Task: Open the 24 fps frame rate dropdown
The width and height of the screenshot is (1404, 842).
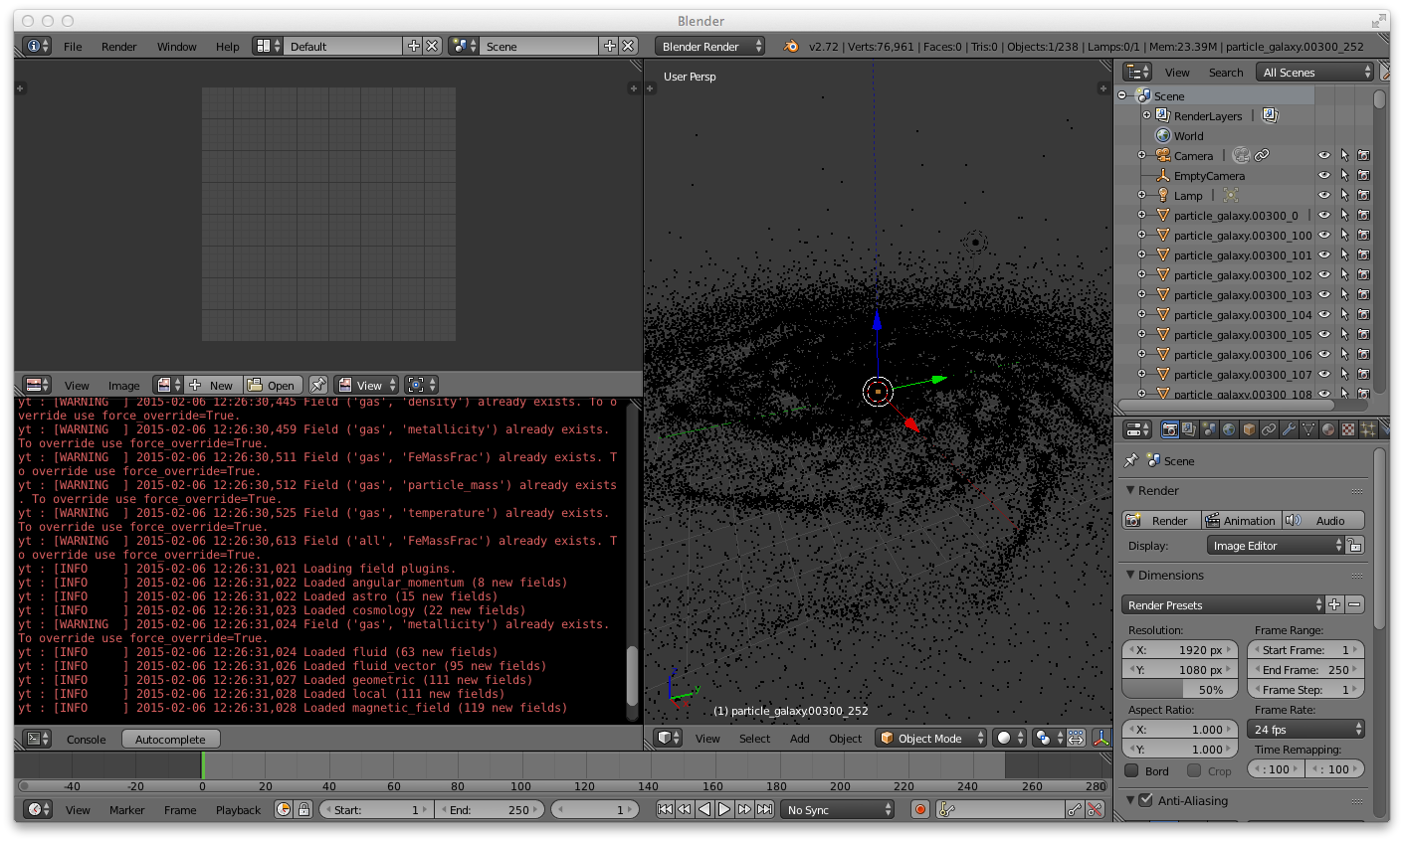Action: 1305,729
